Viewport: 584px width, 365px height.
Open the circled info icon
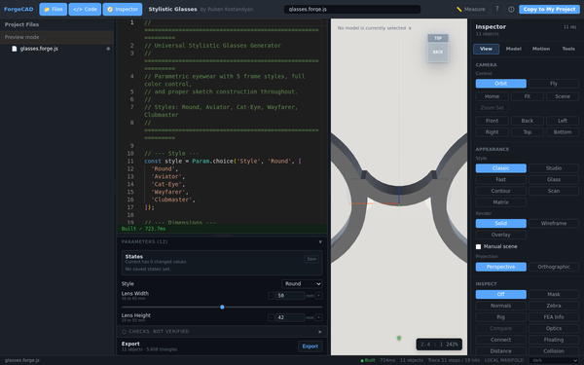(511, 10)
